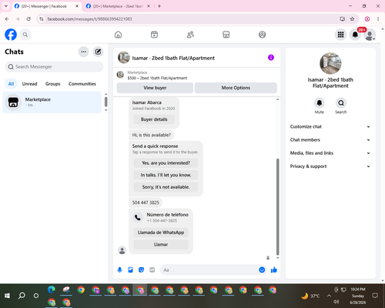Open the Marketplace chat row
The image size is (385, 308).
pos(52,102)
